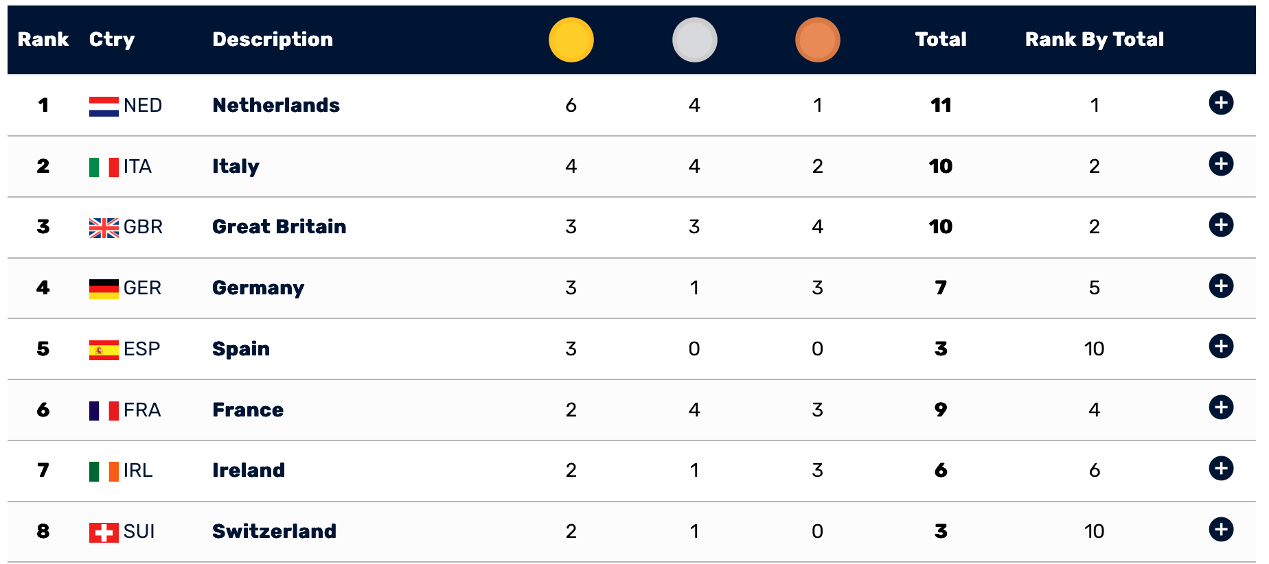Click the Great Britain flag icon
Image resolution: width=1269 pixels, height=564 pixels.
coord(104,228)
